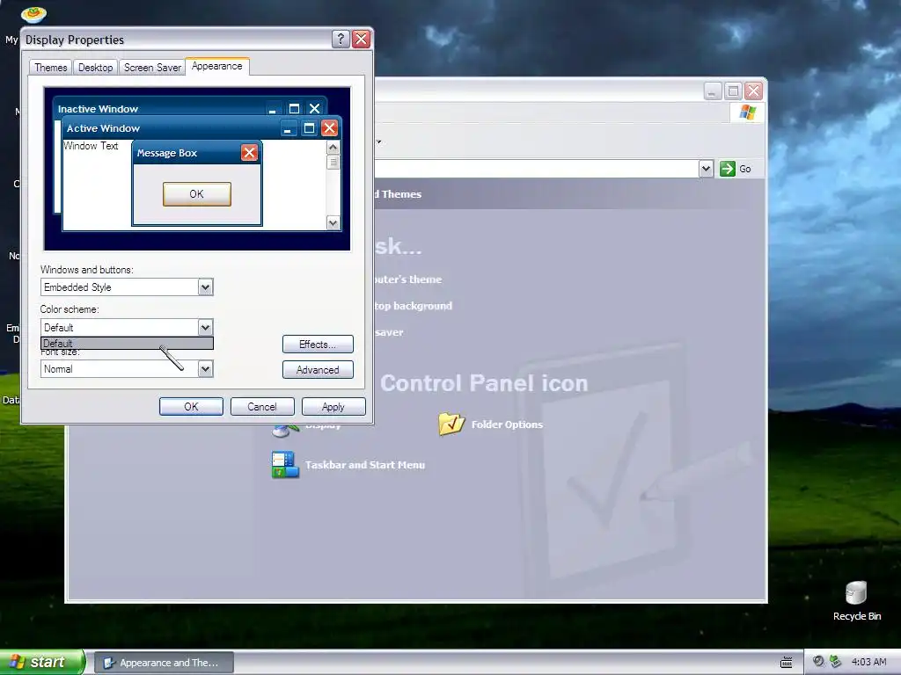Click OK in the preview Message Box
Viewport: 901px width, 675px height.
(197, 194)
